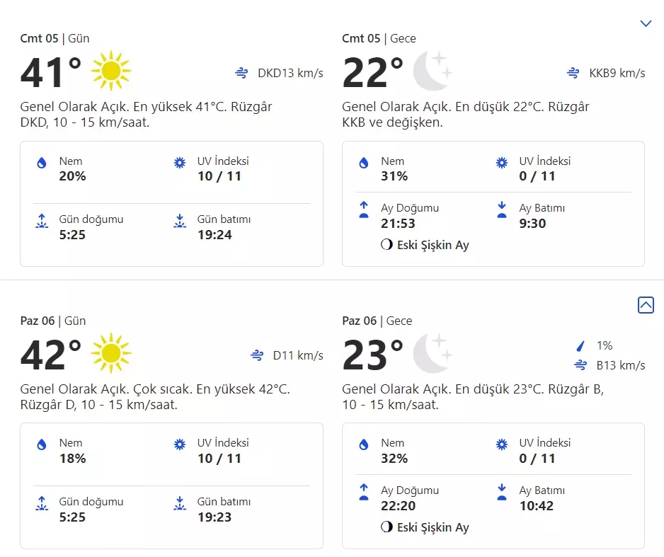
Task: Click the sun icon beside 42°
Action: tap(111, 353)
